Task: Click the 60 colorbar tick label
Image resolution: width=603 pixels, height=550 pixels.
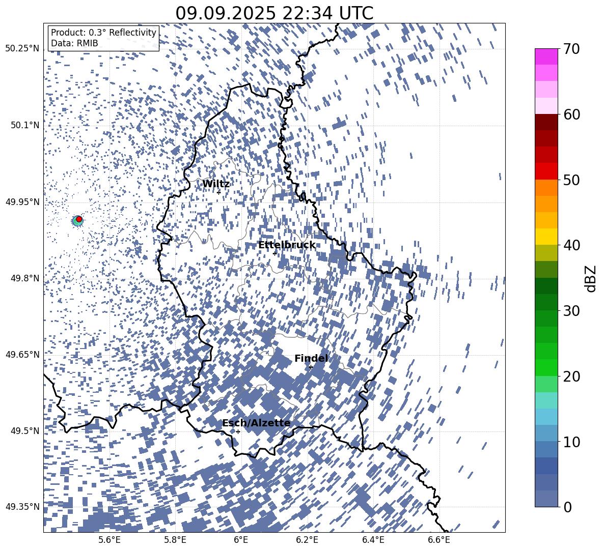Action: coord(571,114)
